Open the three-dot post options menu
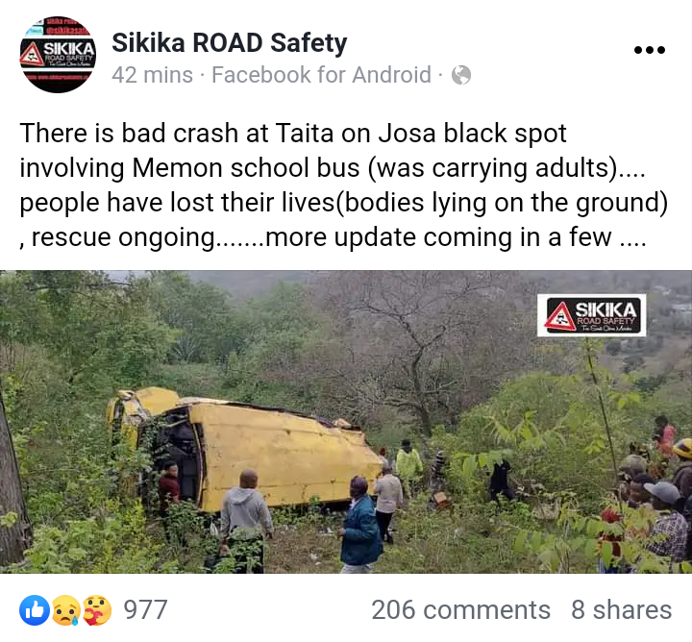Viewport: 692px width, 642px height. [x=649, y=50]
